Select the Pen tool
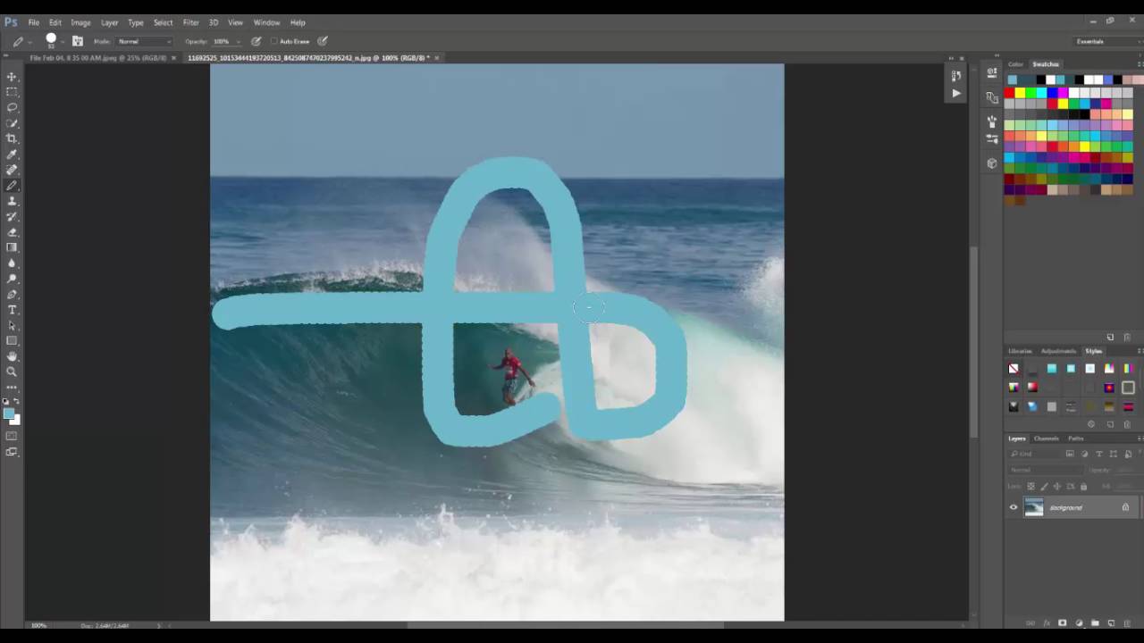The height and width of the screenshot is (643, 1144). [x=12, y=294]
